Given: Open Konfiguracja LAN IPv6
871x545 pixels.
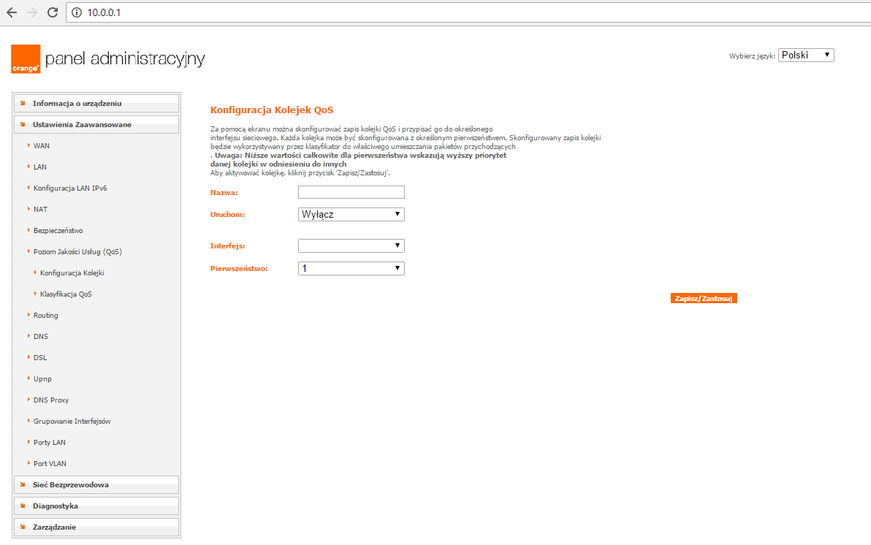Looking at the screenshot, I should click(70, 188).
